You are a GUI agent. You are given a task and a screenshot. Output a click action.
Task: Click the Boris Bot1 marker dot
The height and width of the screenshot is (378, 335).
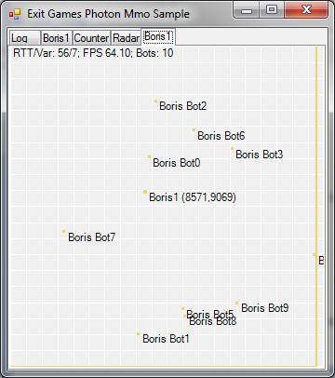(139, 333)
